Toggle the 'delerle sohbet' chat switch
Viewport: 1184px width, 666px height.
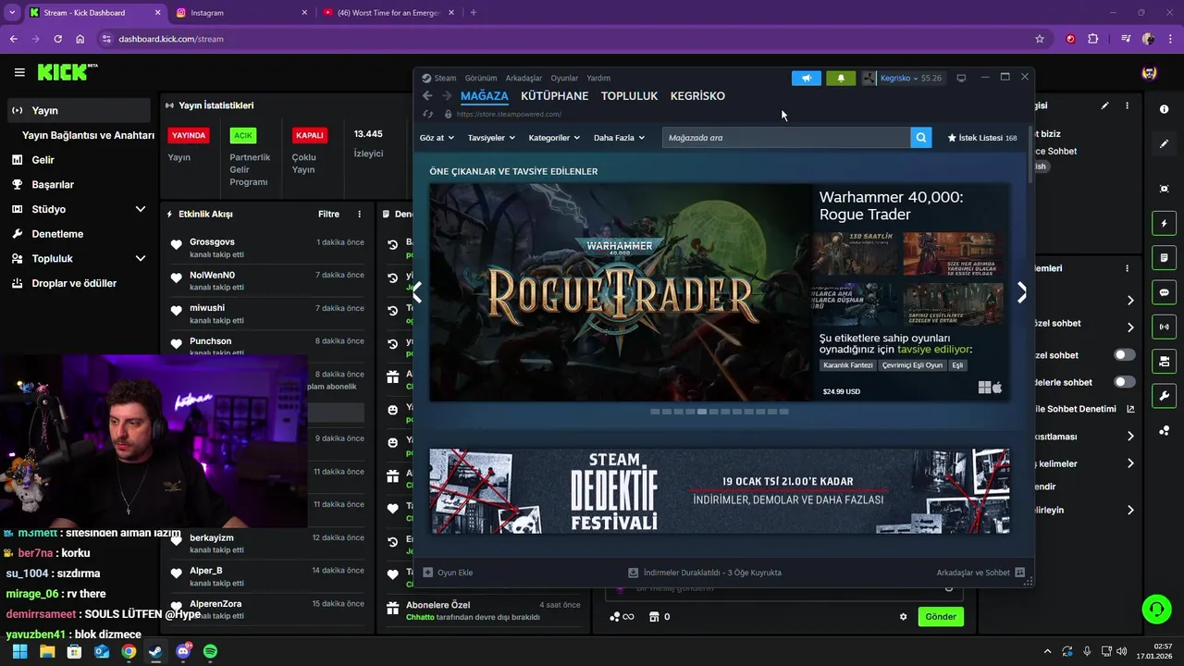point(1125,382)
